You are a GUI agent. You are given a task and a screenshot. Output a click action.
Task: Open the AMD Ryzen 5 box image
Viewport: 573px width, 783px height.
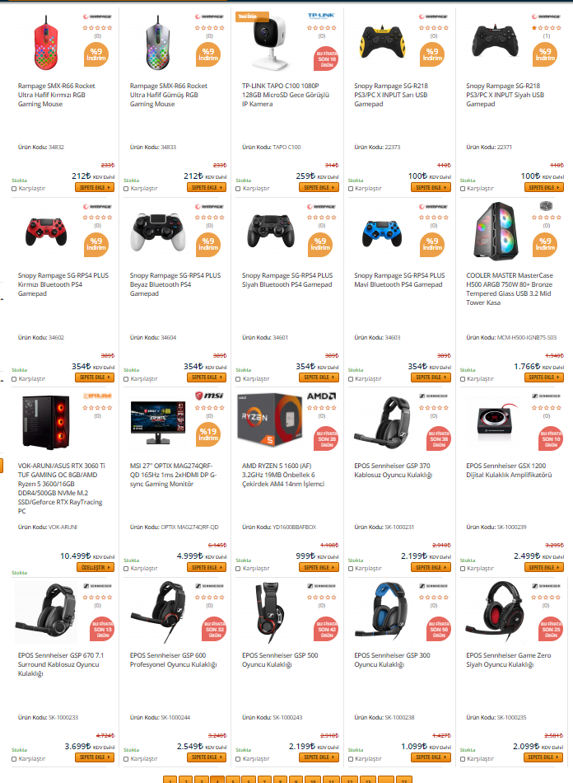[x=270, y=420]
